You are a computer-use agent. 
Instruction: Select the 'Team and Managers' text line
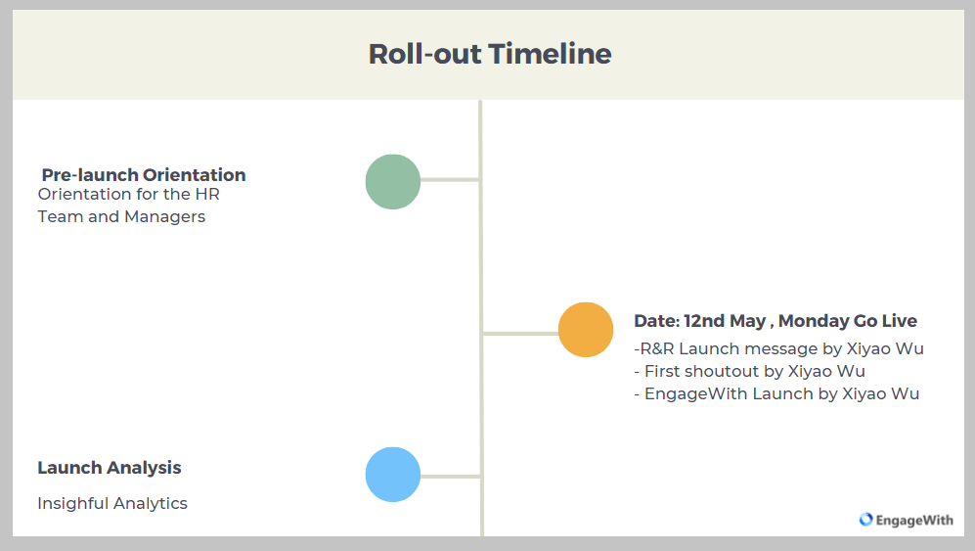pyautogui.click(x=121, y=216)
